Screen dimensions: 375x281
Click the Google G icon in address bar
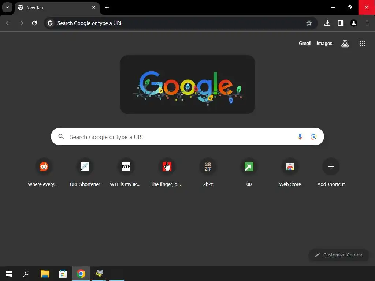(50, 23)
